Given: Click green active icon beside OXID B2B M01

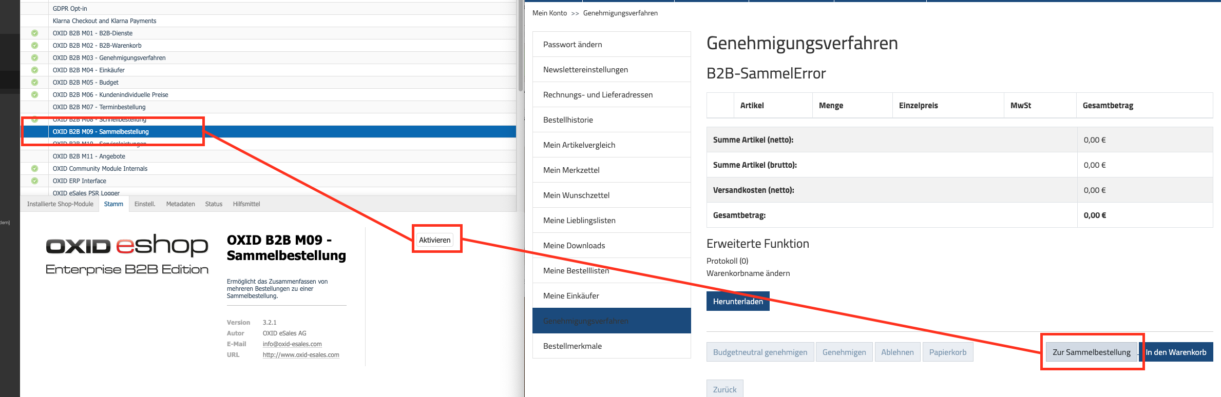Looking at the screenshot, I should 34,33.
